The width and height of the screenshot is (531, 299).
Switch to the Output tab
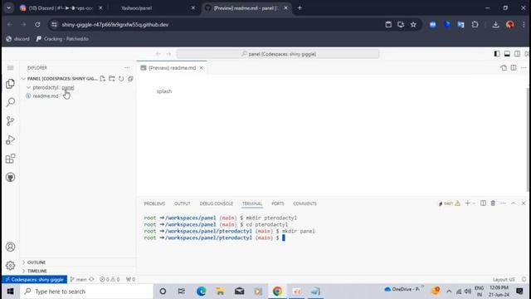tap(183, 203)
